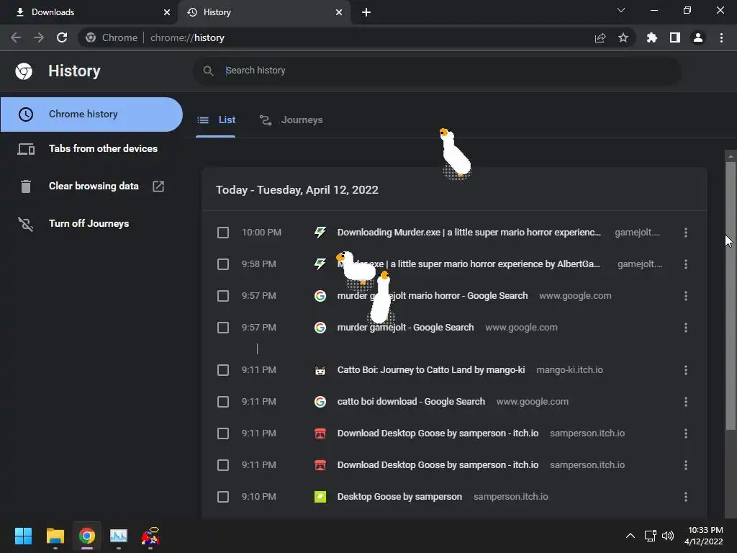Open actions menu for Downloading Murder.exe entry
Image resolution: width=737 pixels, height=553 pixels.
tap(686, 233)
